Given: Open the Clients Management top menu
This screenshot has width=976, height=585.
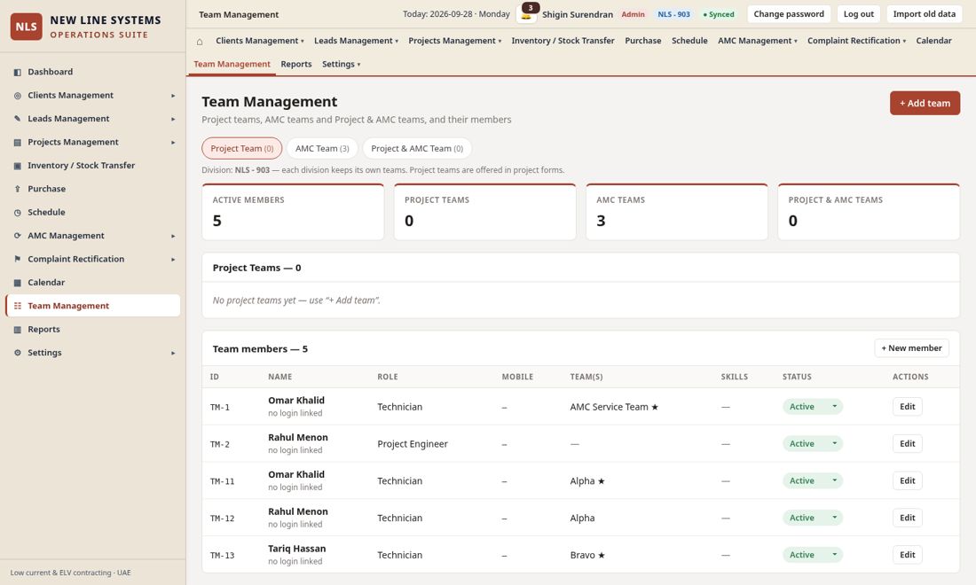Looking at the screenshot, I should click(x=260, y=41).
